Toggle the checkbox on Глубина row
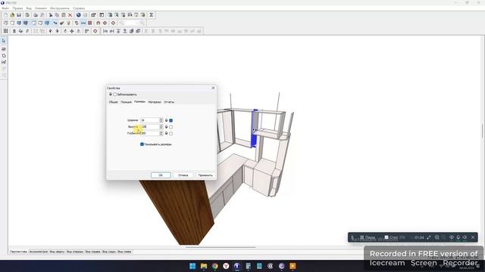 [x=171, y=133]
